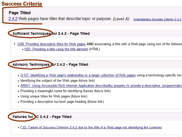Click the bold 'AND' word
This screenshot has width=182, height=137.
[x=90, y=44]
